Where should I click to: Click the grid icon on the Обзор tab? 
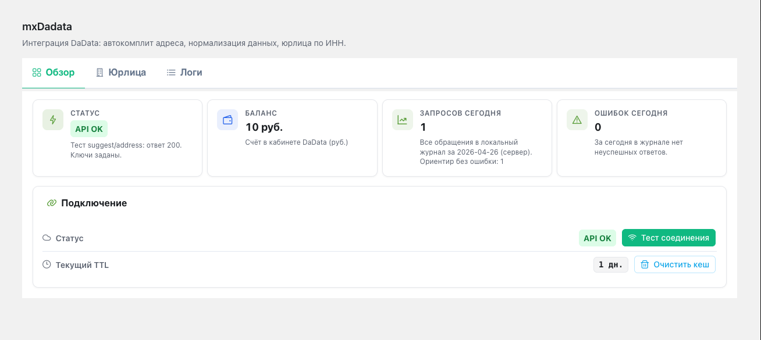pyautogui.click(x=37, y=73)
